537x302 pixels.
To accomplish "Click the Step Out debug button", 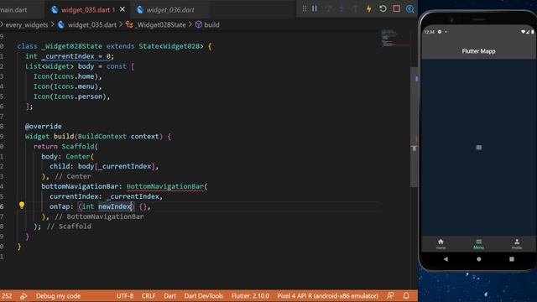I will coord(355,8).
